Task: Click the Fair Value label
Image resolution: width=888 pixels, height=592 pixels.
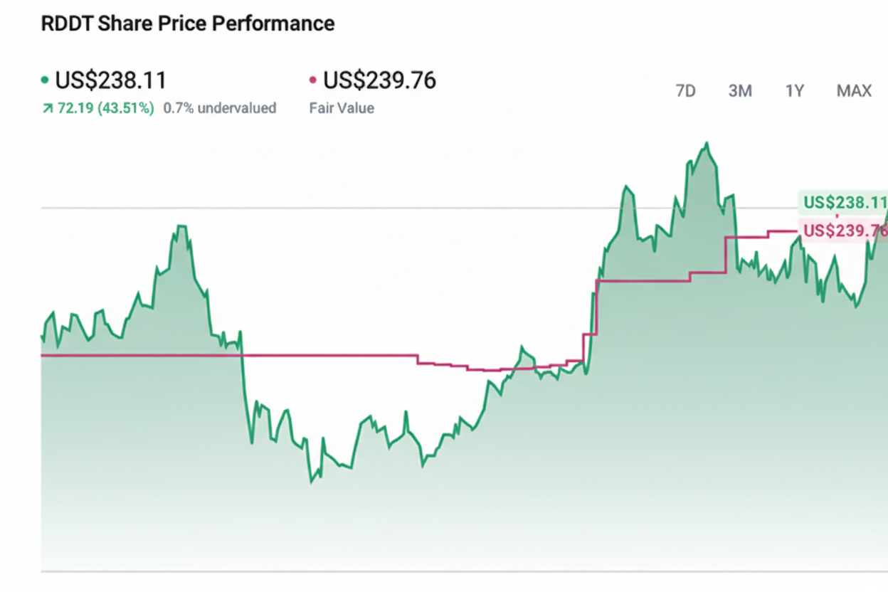Action: coord(342,109)
